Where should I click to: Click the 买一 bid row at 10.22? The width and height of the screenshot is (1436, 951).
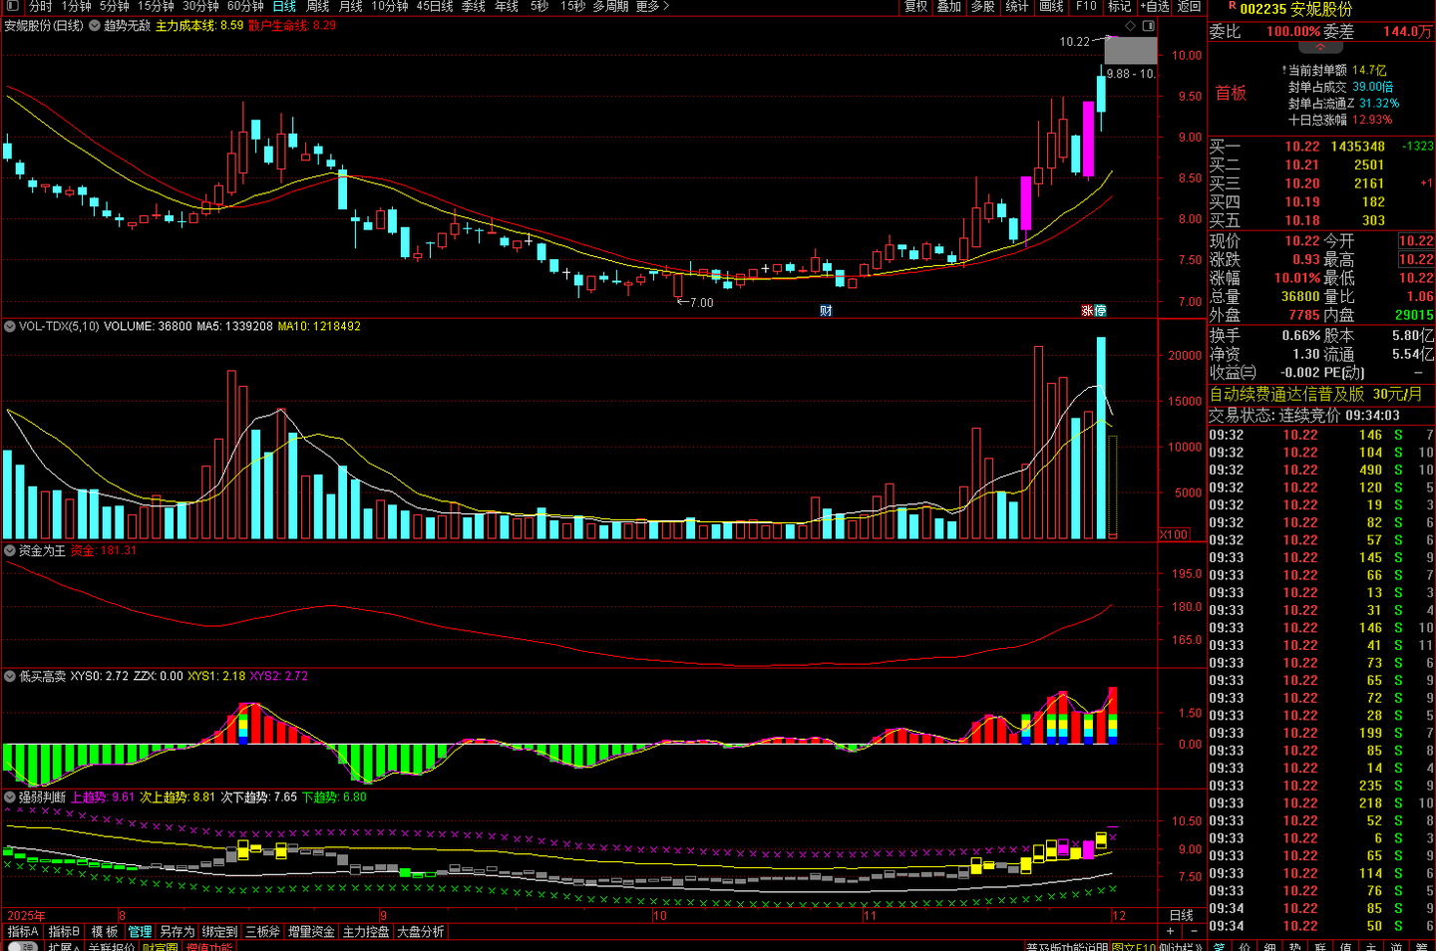[1321, 147]
